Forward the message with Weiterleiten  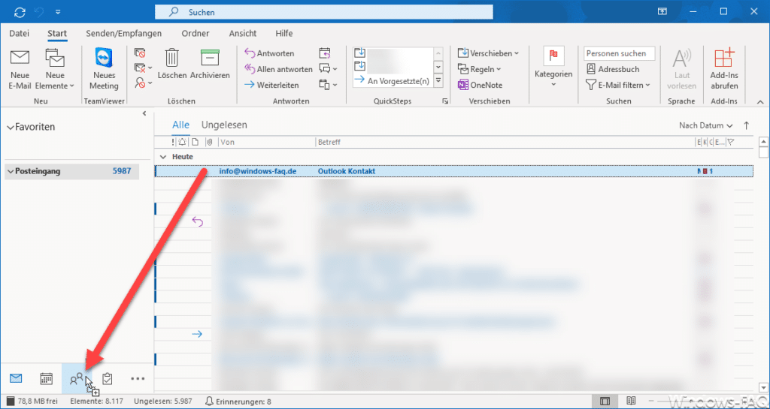[271, 85]
